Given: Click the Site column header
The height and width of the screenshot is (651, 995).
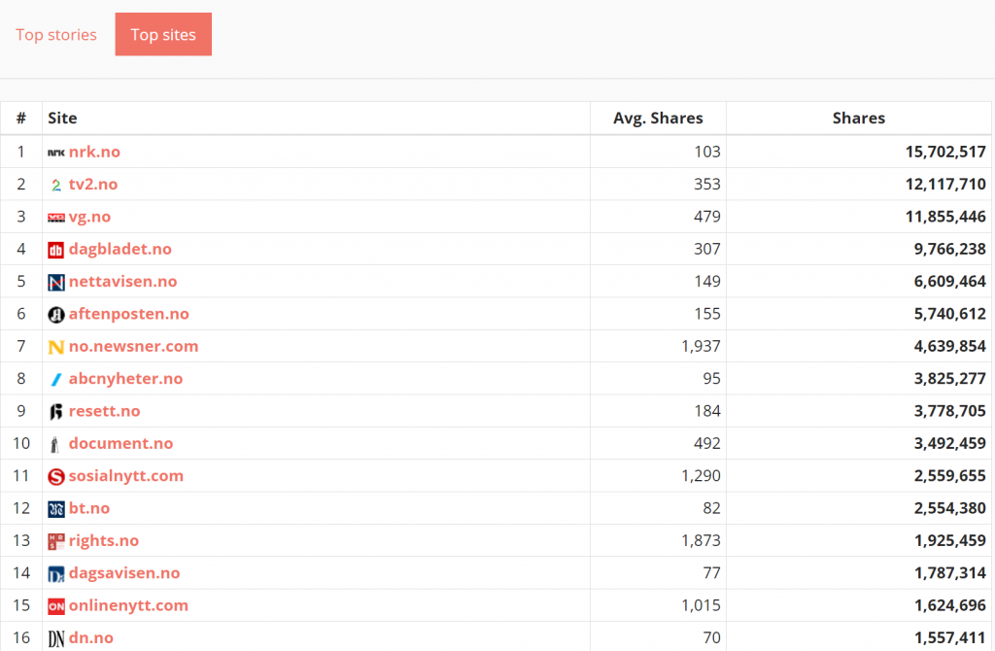Looking at the screenshot, I should coord(62,119).
